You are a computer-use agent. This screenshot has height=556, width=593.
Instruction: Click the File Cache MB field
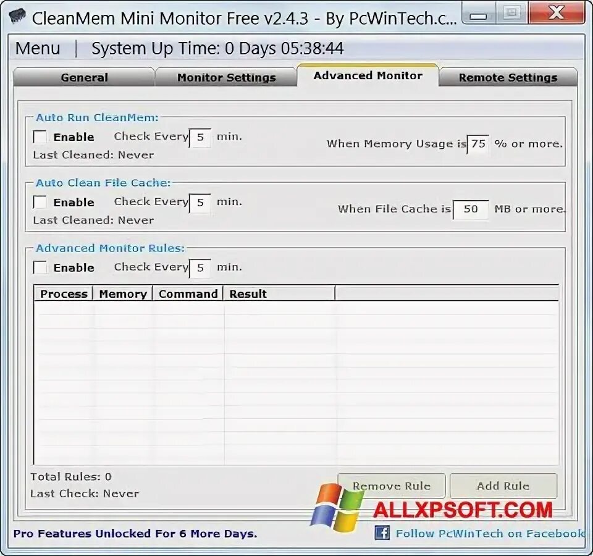point(471,209)
